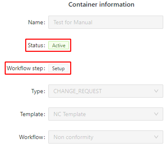Open the Type dropdown showing CHANGE_REQUEST
This screenshot has height=147, width=167.
(106, 91)
